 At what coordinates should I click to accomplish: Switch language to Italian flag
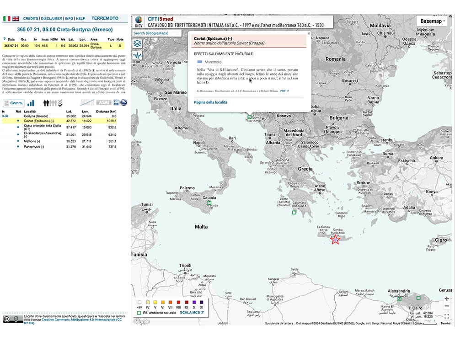7,19
